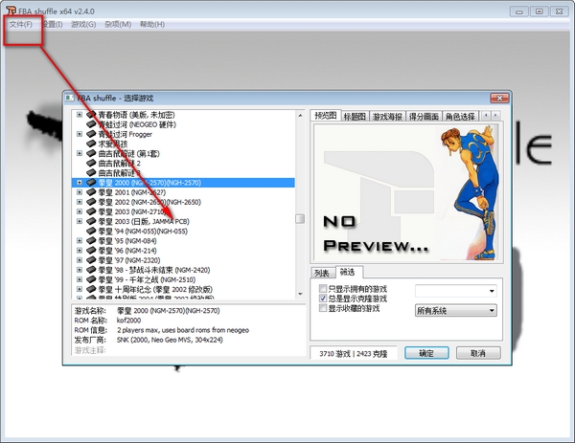Click the chip icon of 拳皇 2003 (日版, JAMMA PCB)
This screenshot has width=575, height=443.
coord(91,221)
